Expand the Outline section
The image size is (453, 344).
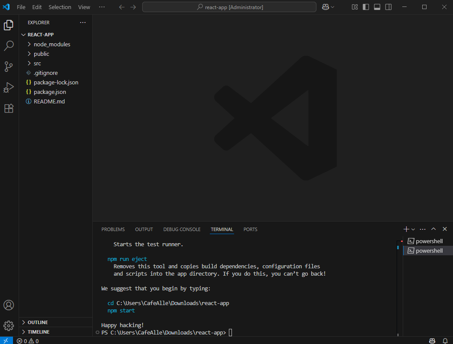(56, 322)
